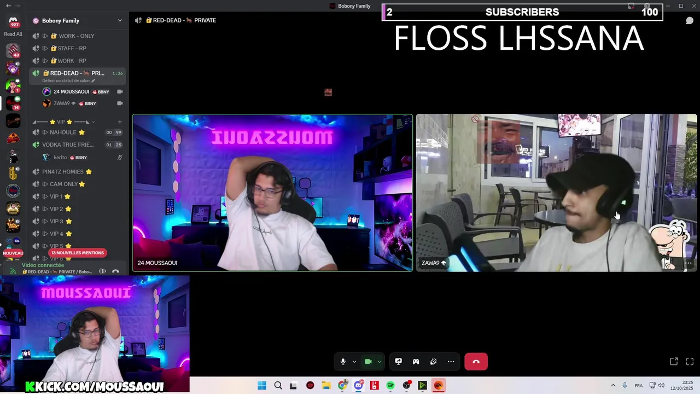Jump to 13 NOUVELLES MENTIONS pill
The height and width of the screenshot is (394, 700).
tap(77, 253)
